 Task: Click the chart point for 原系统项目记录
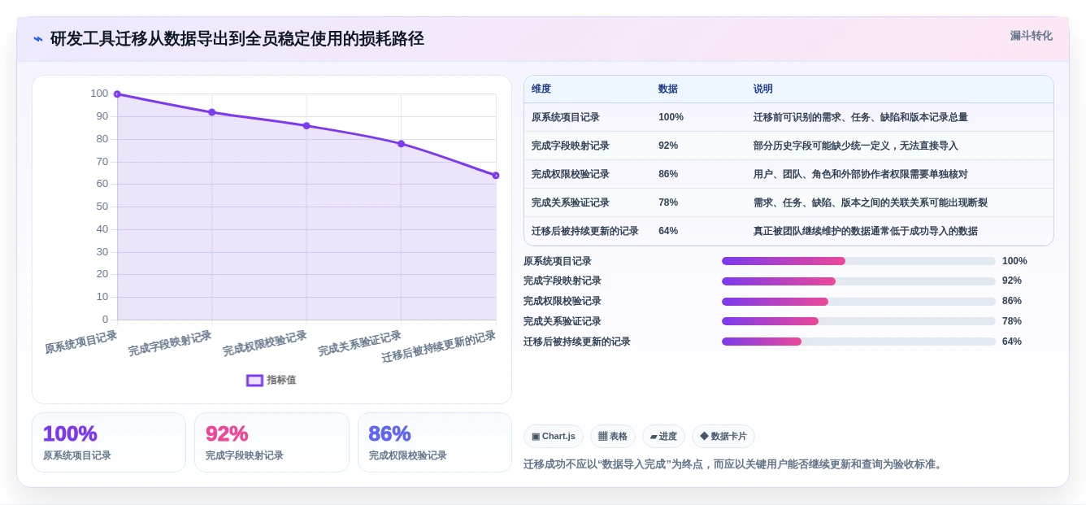click(x=117, y=94)
